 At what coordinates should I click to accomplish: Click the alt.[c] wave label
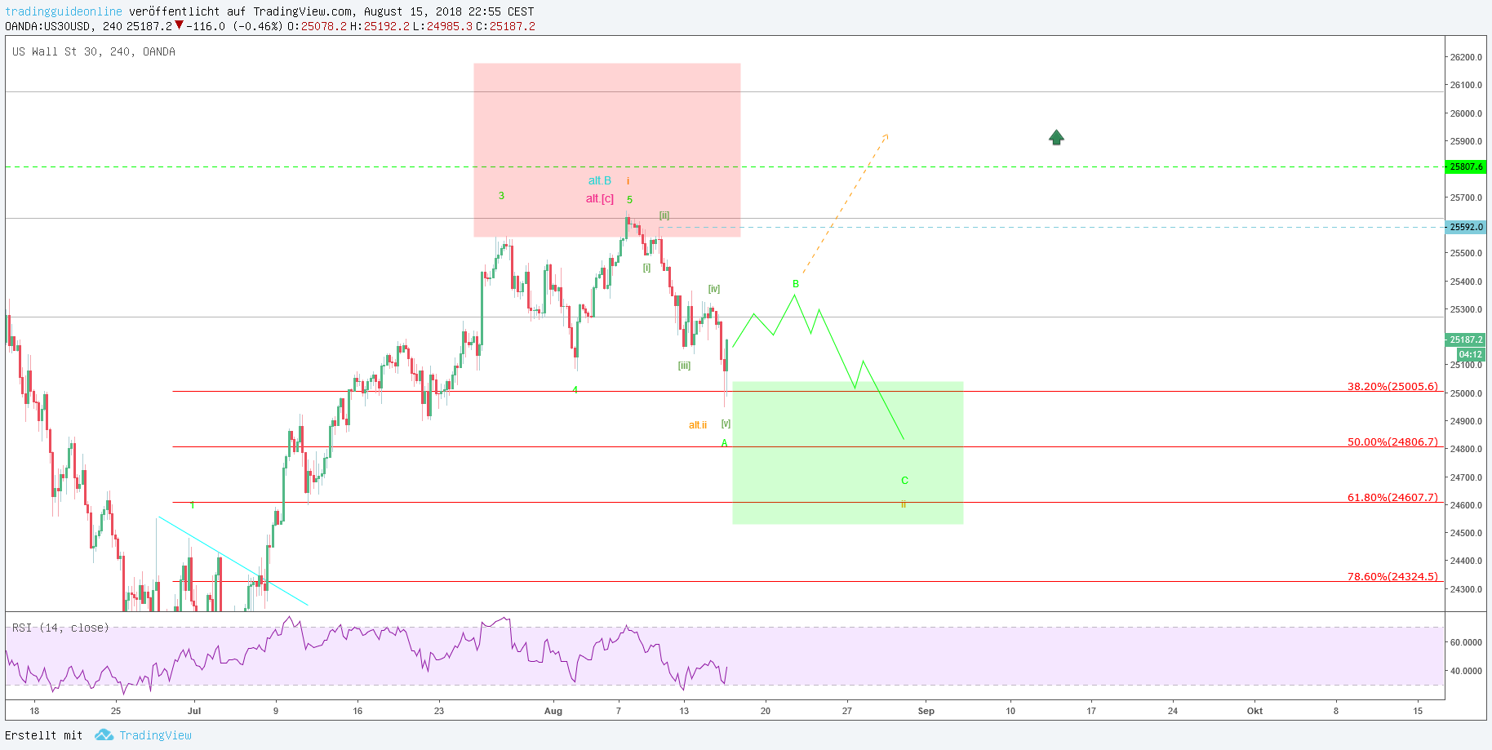pyautogui.click(x=600, y=198)
